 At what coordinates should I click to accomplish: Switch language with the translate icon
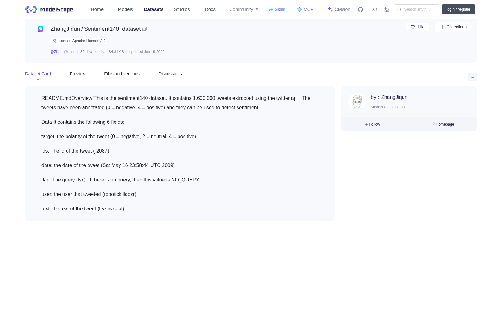pyautogui.click(x=386, y=9)
